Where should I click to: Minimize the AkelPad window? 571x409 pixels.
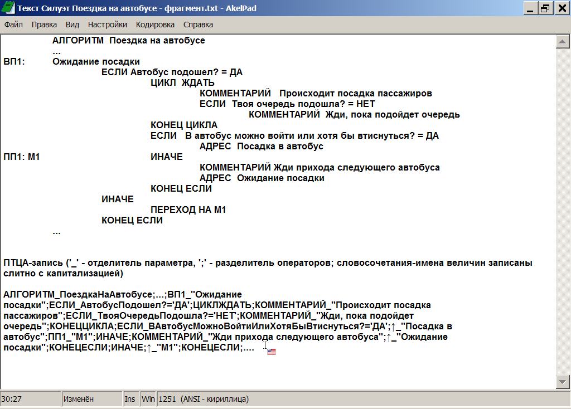tap(530, 8)
